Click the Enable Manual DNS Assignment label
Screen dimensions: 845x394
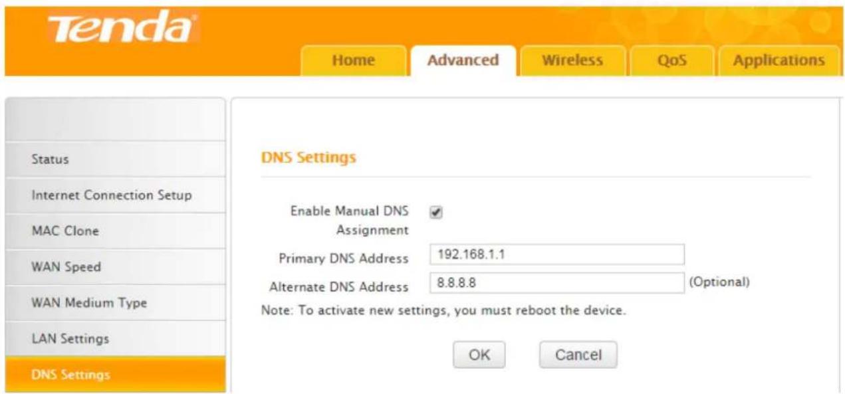tap(350, 221)
